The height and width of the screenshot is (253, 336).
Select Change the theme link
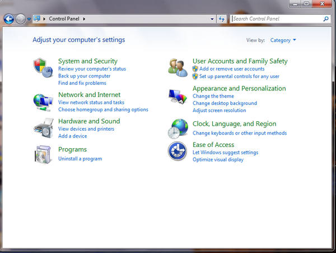pyautogui.click(x=213, y=96)
